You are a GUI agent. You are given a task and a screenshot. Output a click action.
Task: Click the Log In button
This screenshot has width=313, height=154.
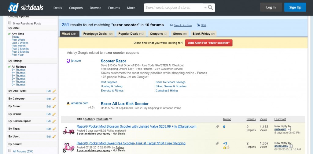coord(271,7)
